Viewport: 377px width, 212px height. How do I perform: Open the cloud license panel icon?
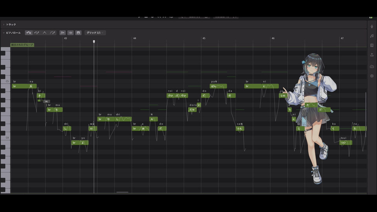click(x=372, y=66)
